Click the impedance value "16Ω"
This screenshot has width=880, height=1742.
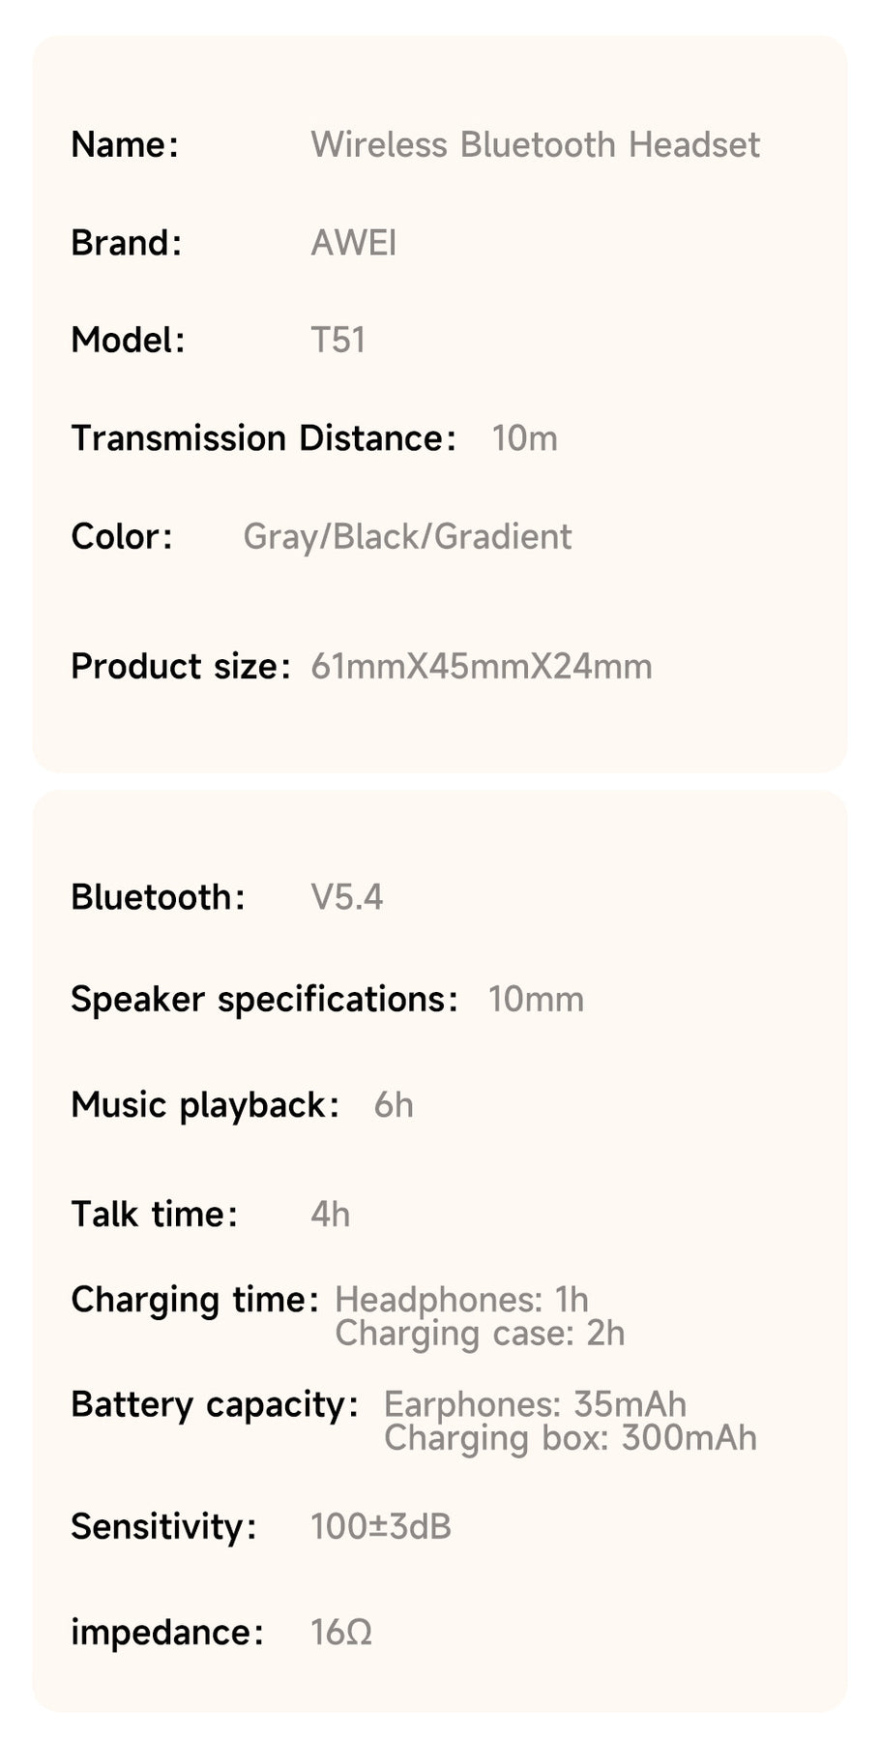click(x=341, y=1633)
